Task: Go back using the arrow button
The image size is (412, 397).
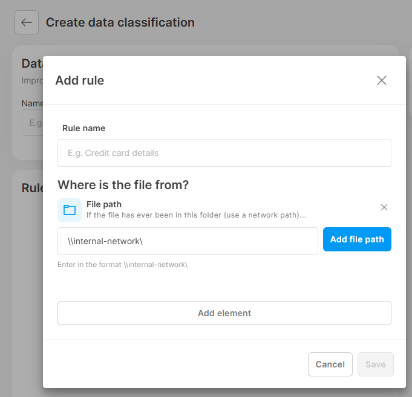Action: point(27,22)
